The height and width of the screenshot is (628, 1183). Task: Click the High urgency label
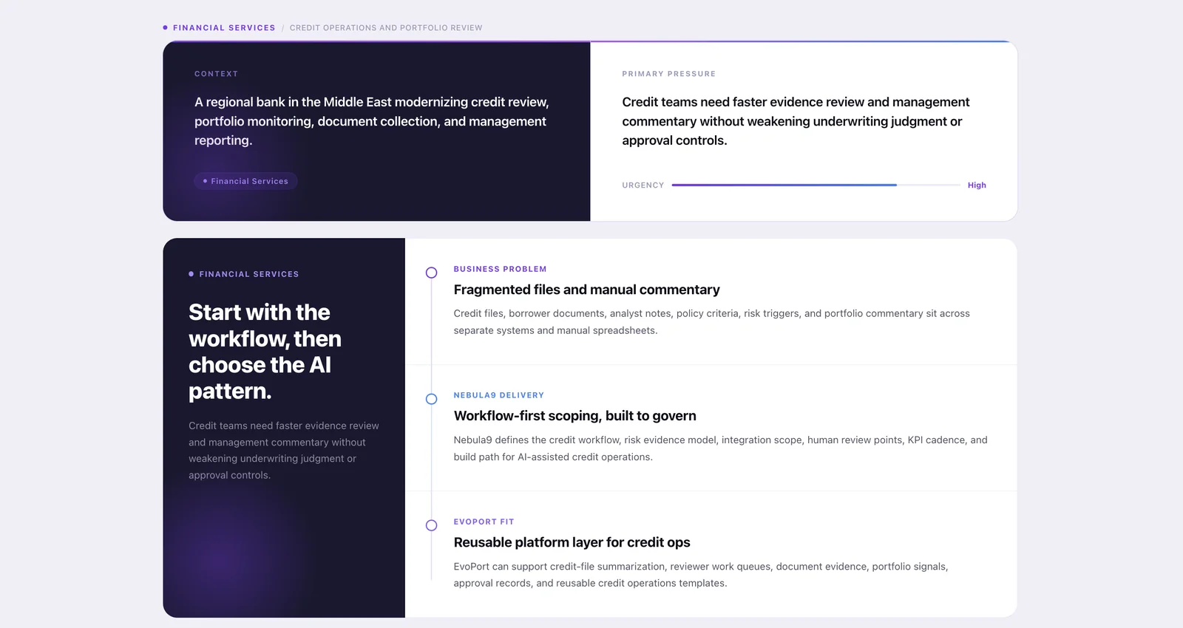coord(977,185)
